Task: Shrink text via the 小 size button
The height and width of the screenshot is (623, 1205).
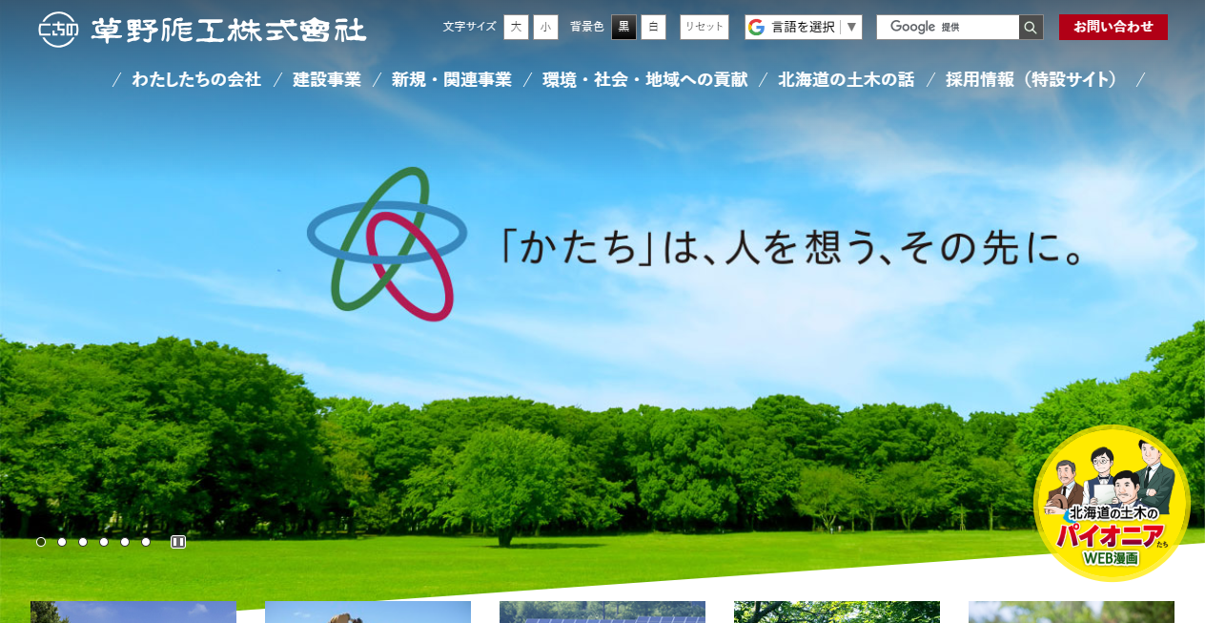Action: tap(544, 27)
